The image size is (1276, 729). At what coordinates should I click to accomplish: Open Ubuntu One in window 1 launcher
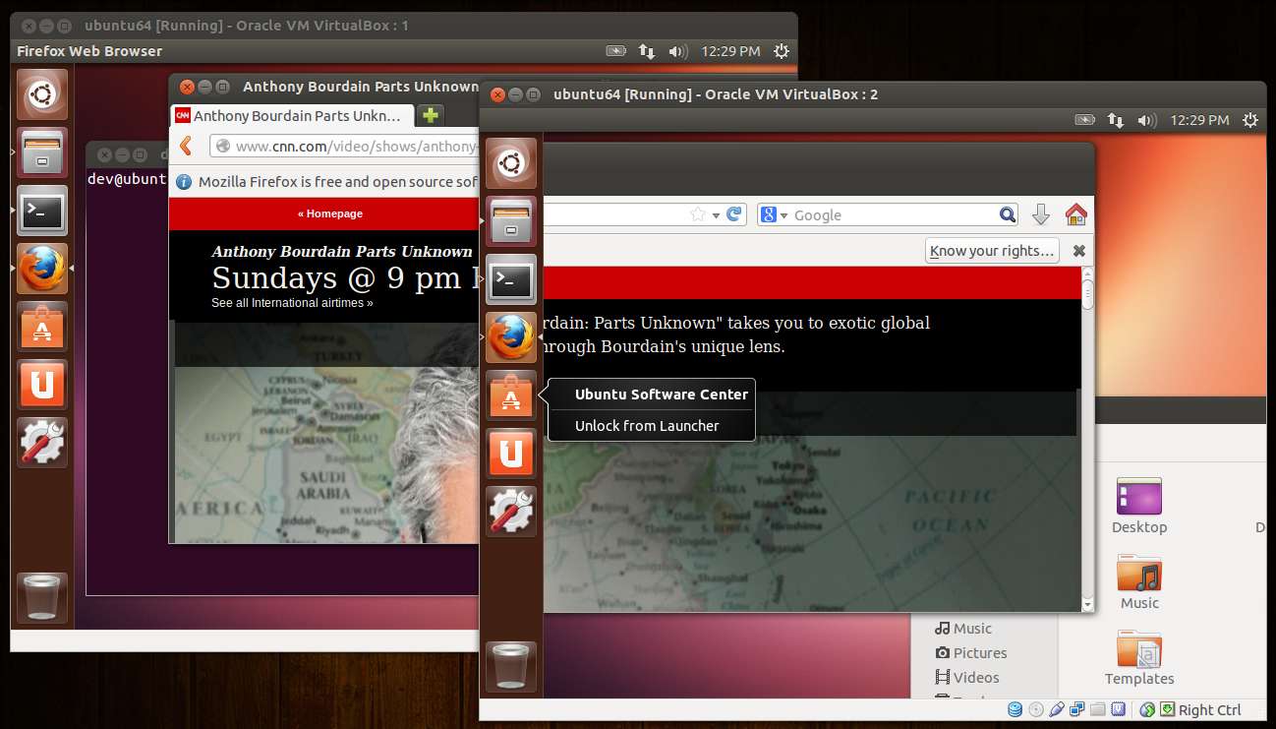41,385
